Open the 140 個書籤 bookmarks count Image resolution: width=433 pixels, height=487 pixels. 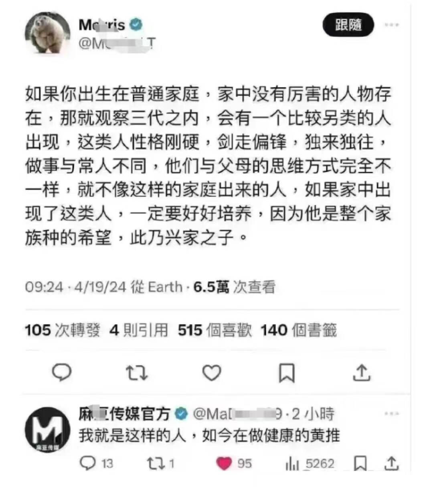[299, 330]
